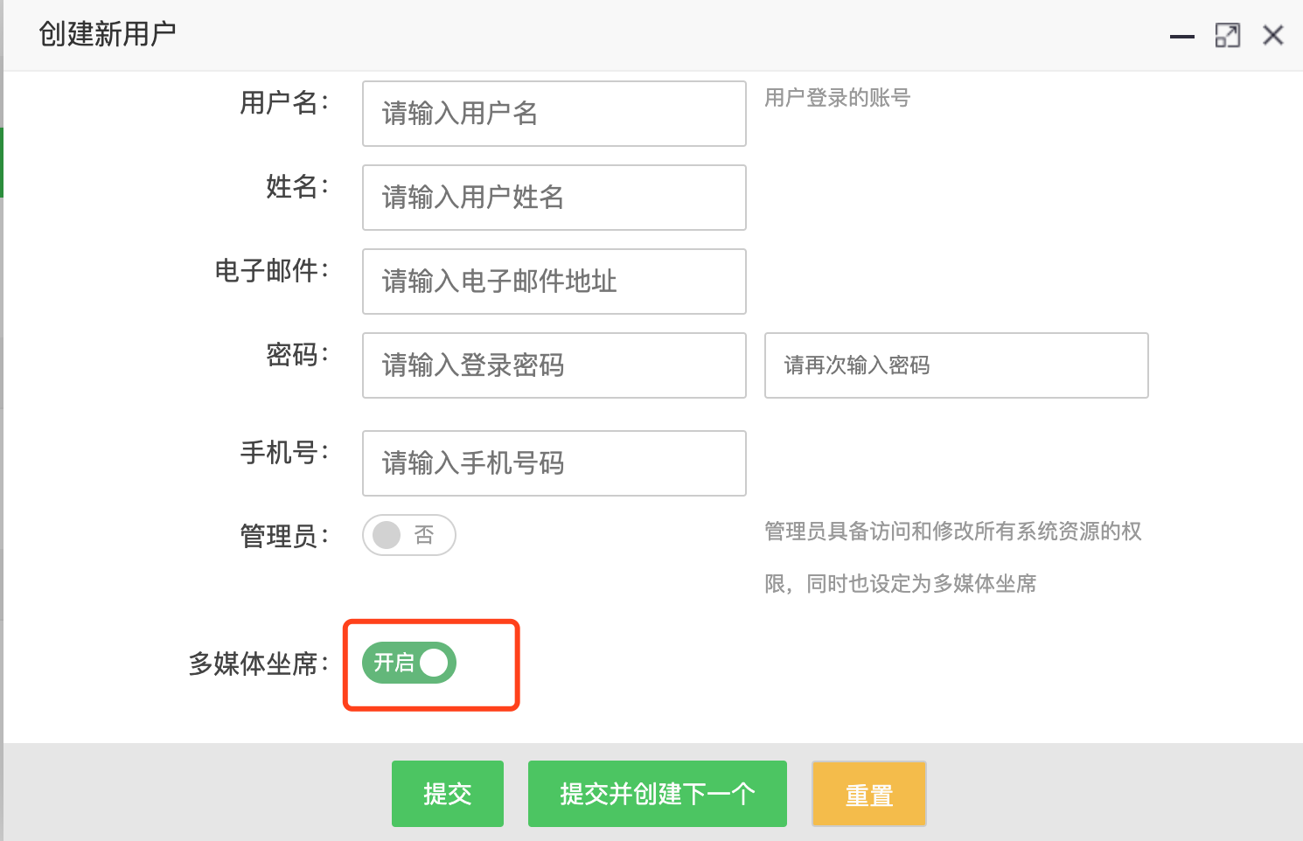Click the green tab on the left edge
1303x841 pixels.
click(3, 162)
